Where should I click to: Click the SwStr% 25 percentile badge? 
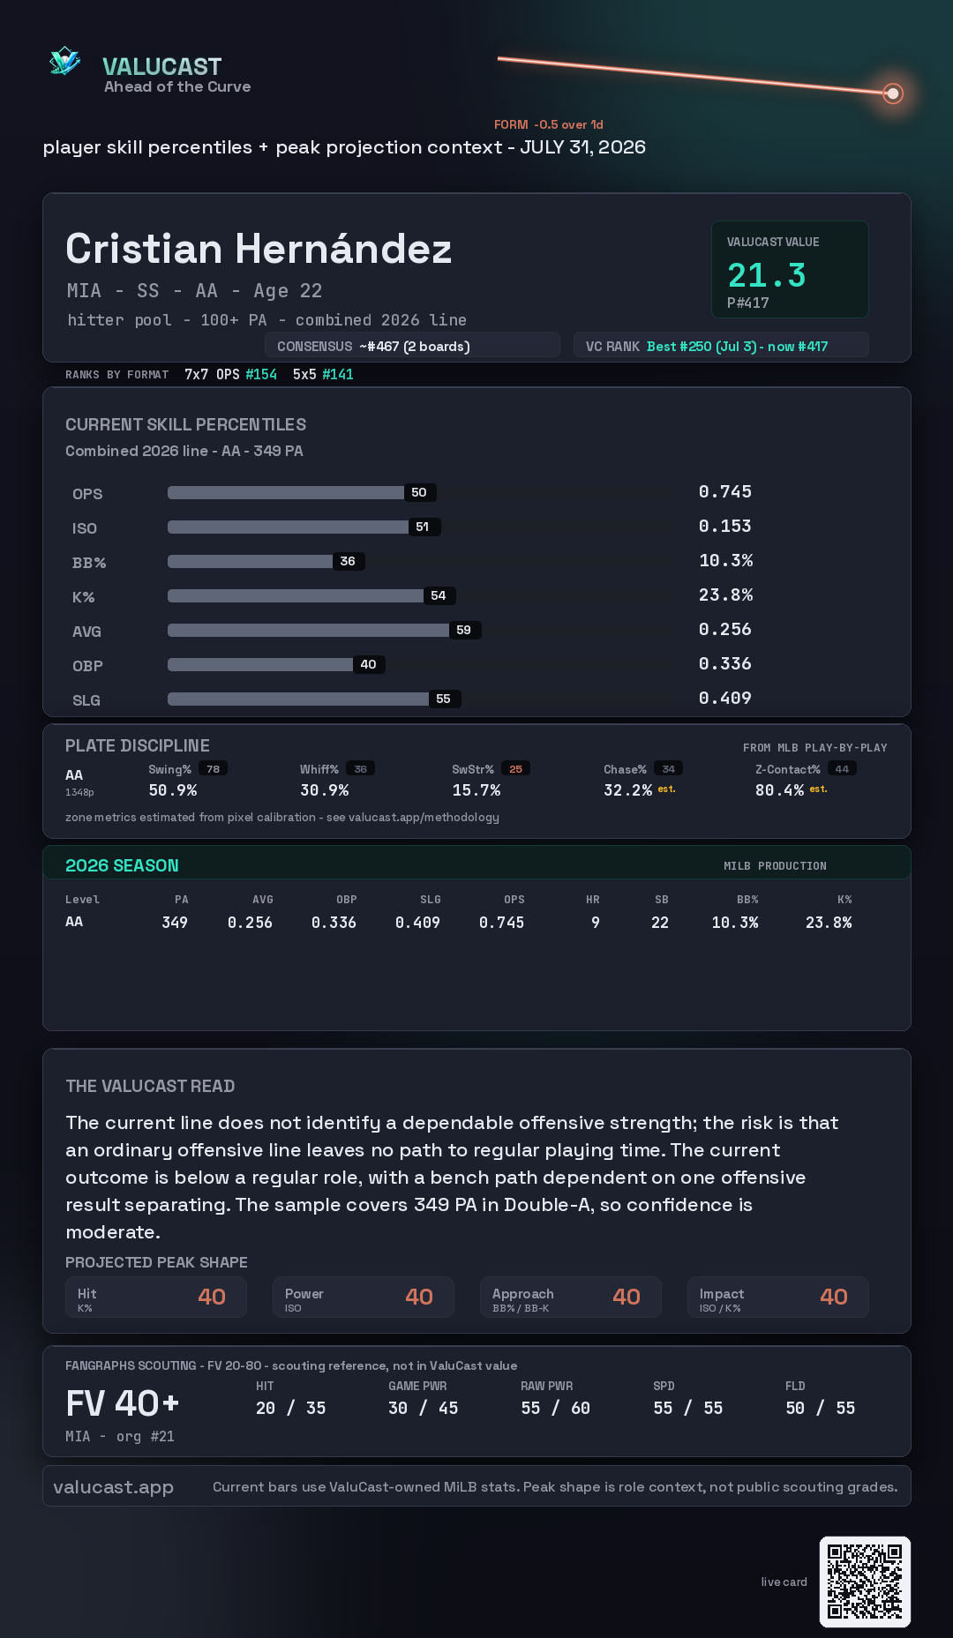pos(516,768)
